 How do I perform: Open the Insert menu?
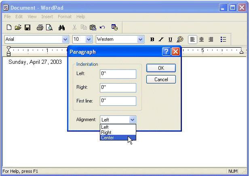click(47, 17)
